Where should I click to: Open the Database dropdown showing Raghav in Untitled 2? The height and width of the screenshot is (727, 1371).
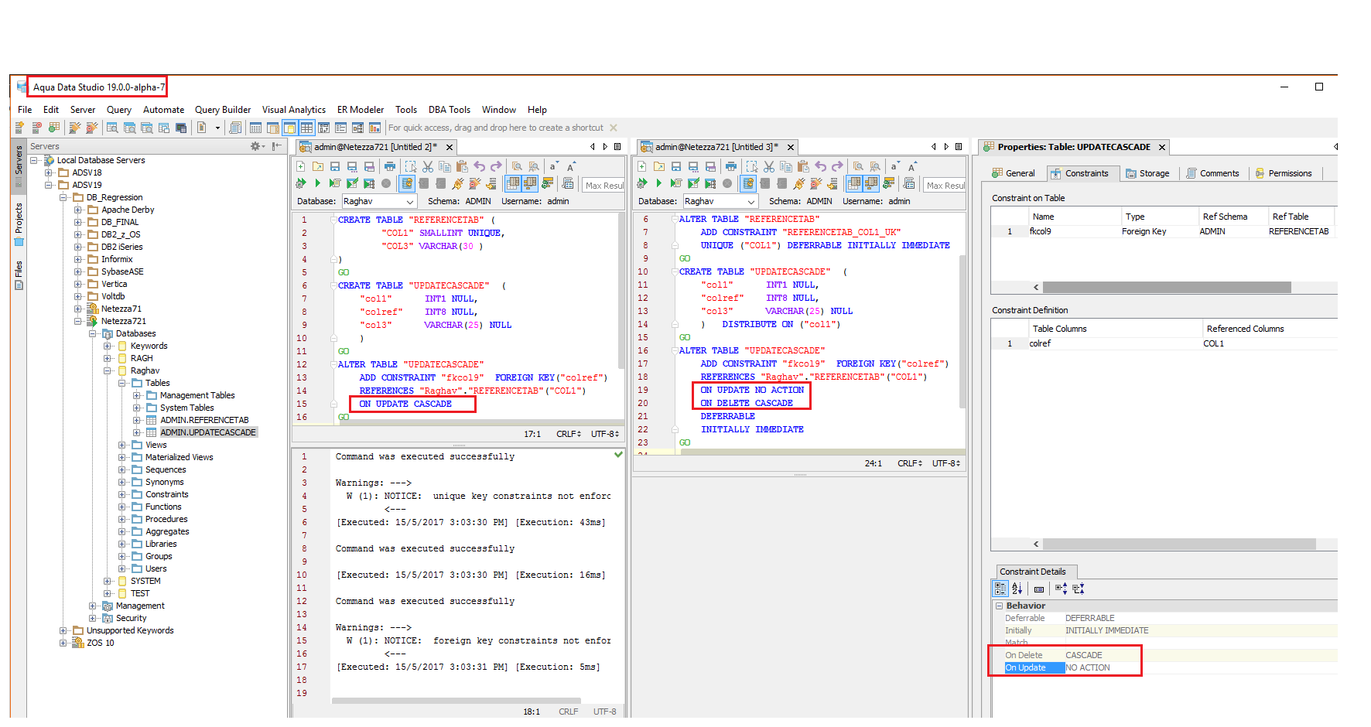380,201
